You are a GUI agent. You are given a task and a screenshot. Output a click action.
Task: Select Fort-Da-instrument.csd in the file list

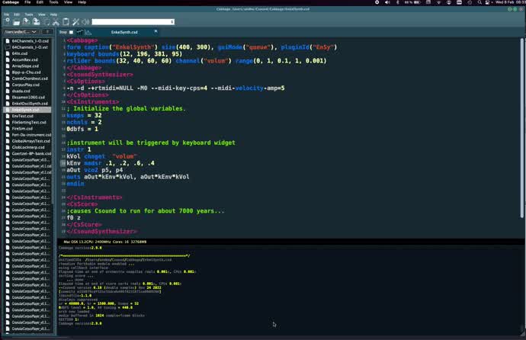click(x=27, y=135)
